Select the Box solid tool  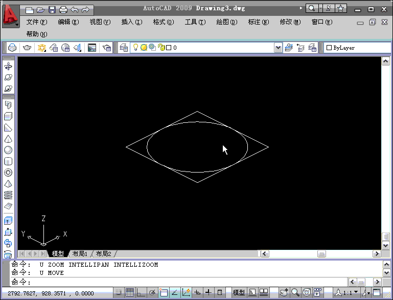click(8, 116)
